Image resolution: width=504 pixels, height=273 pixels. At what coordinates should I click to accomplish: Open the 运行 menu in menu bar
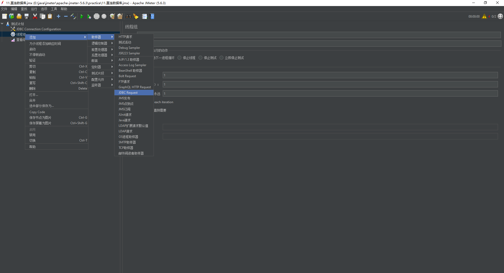34,9
